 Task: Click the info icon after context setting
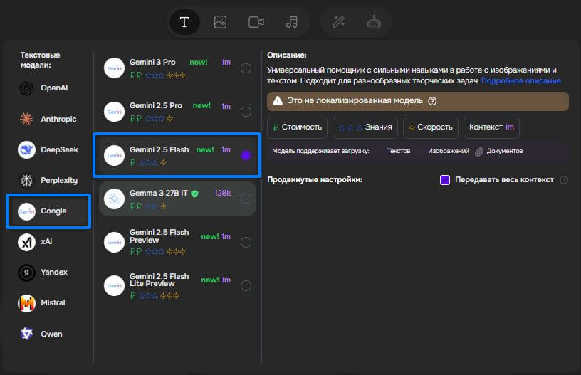tap(564, 180)
